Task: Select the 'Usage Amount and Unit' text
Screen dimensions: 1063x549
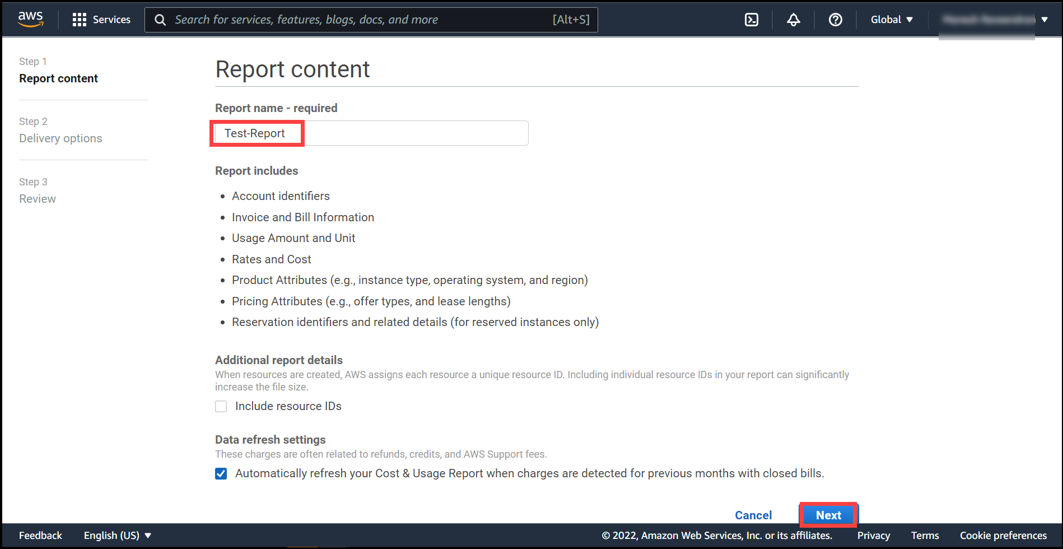Action: (x=293, y=238)
